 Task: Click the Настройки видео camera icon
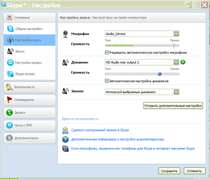[x=10, y=63]
